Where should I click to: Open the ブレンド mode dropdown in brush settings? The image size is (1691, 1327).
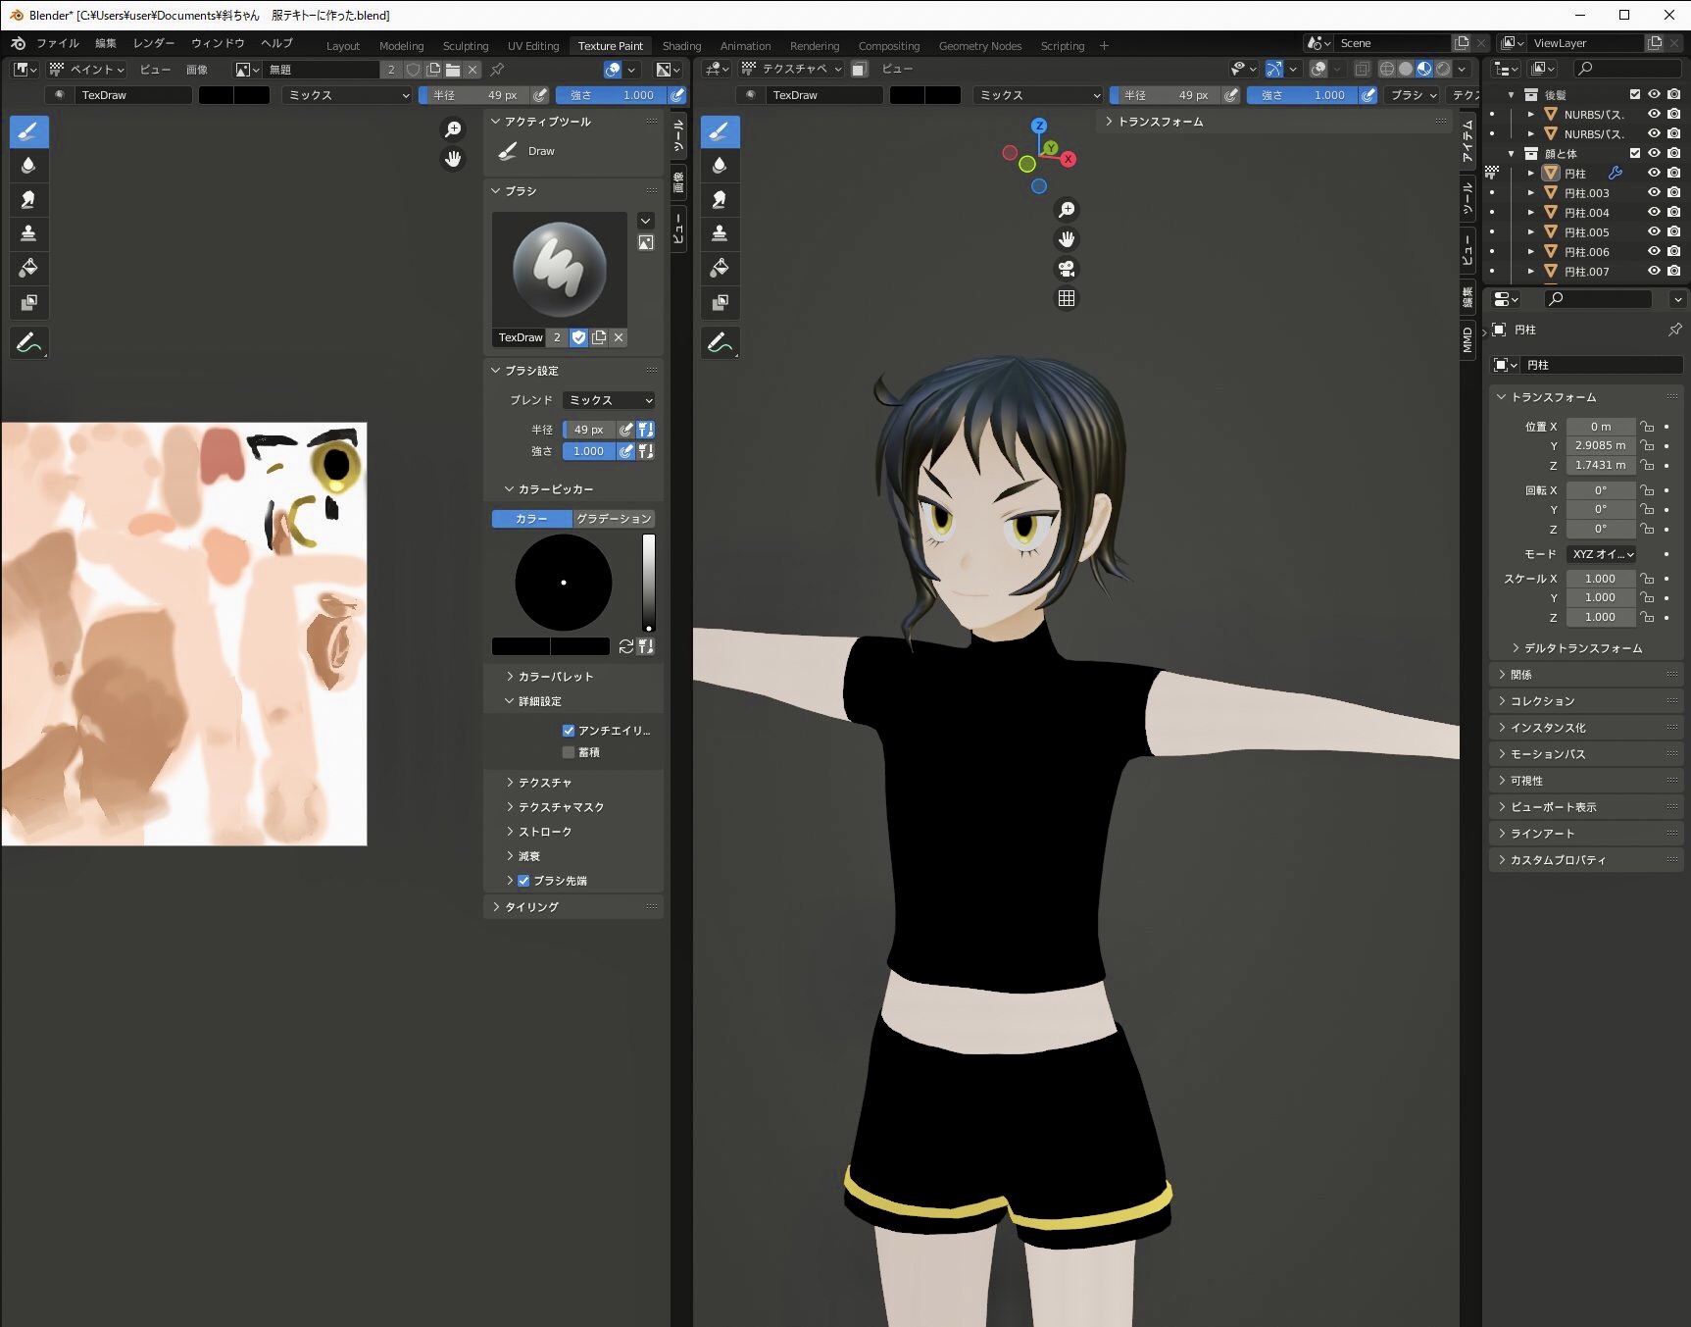tap(609, 400)
